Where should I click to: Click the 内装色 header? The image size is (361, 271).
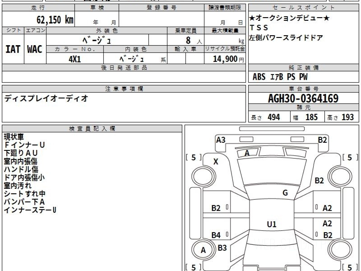pyautogui.click(x=135, y=49)
